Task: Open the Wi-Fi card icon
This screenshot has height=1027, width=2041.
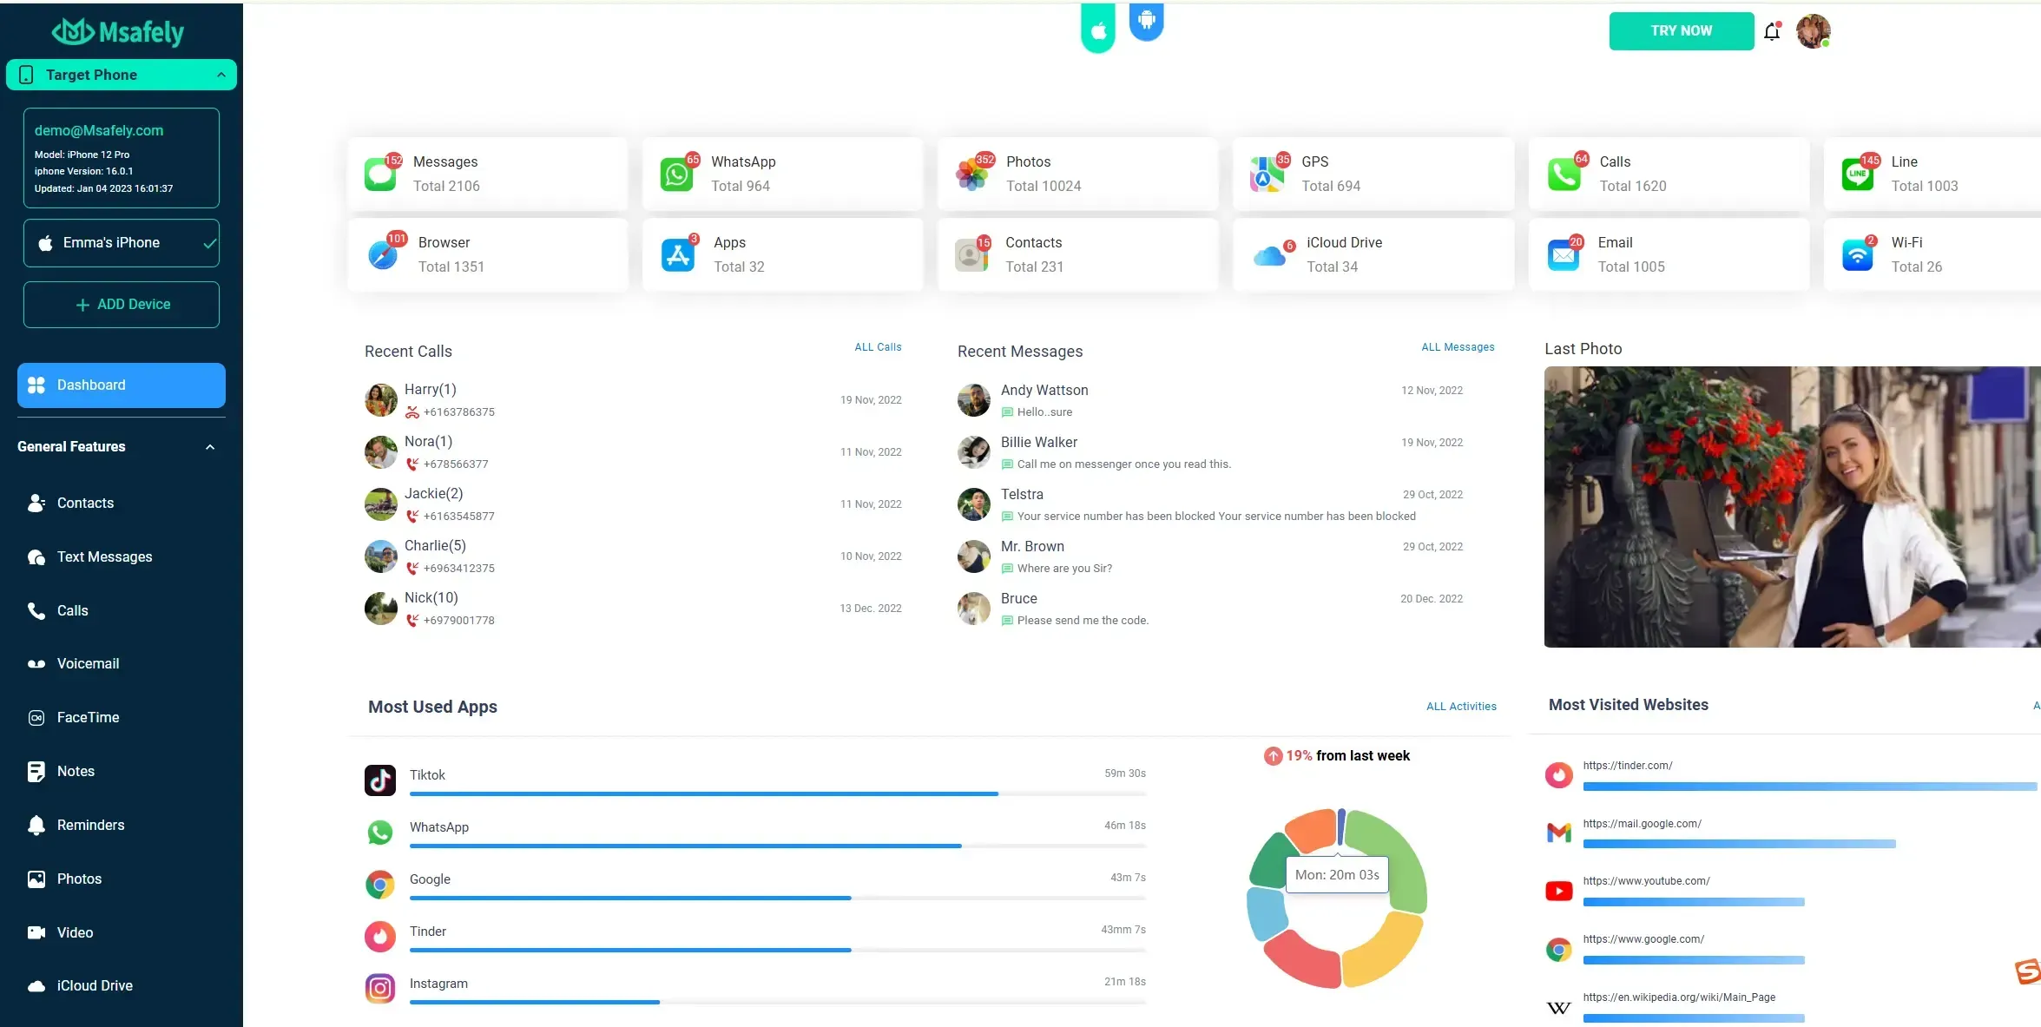Action: click(x=1857, y=254)
